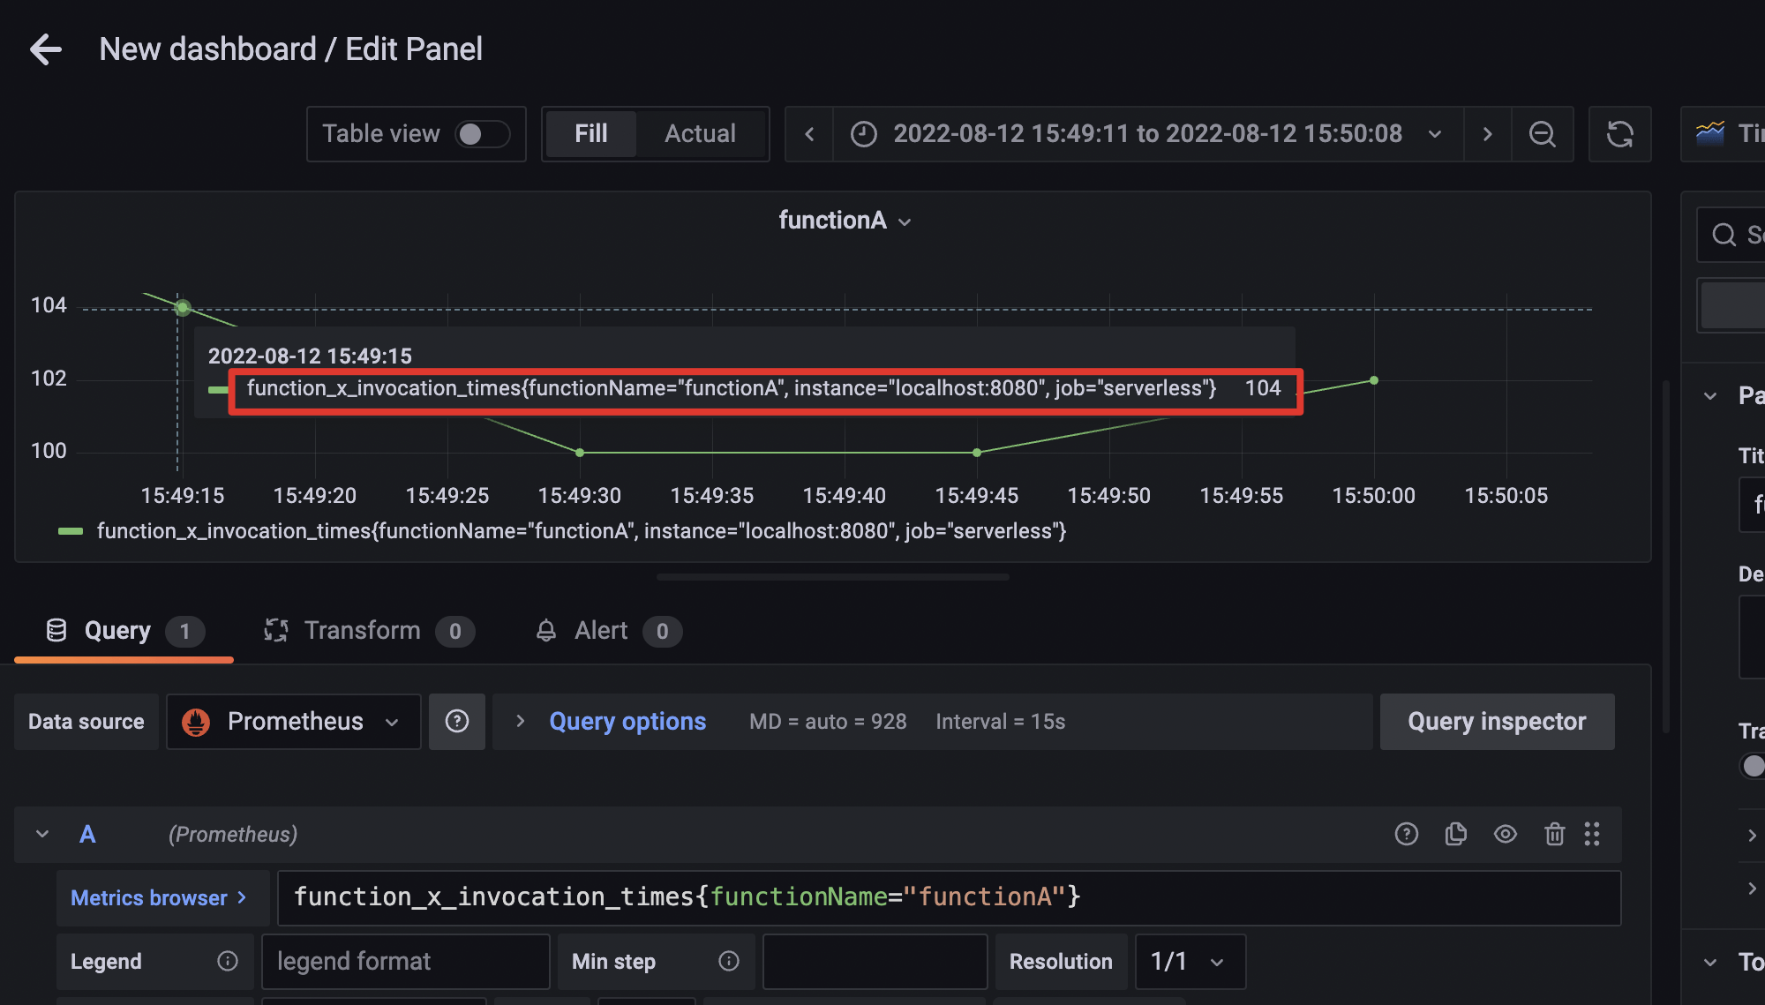Click the back arrow to leave Edit Panel
This screenshot has width=1765, height=1005.
coord(46,49)
